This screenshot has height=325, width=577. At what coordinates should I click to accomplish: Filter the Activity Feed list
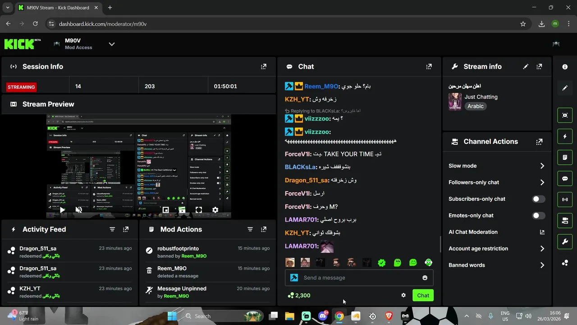point(112,229)
